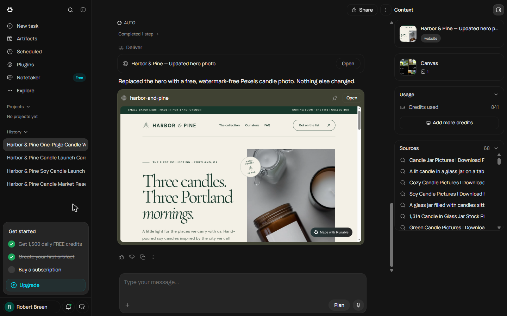The width and height of the screenshot is (507, 316).
Task: Add an attachment with the plus icon
Action: 127,305
